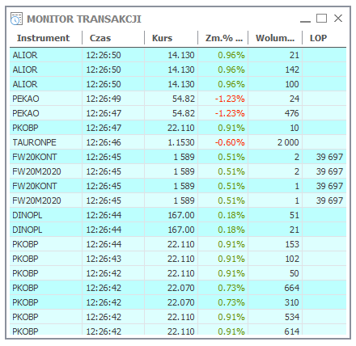Screen dimensions: 356x346
Task: Select PKOBP row with volume 534
Action: [x=178, y=317]
